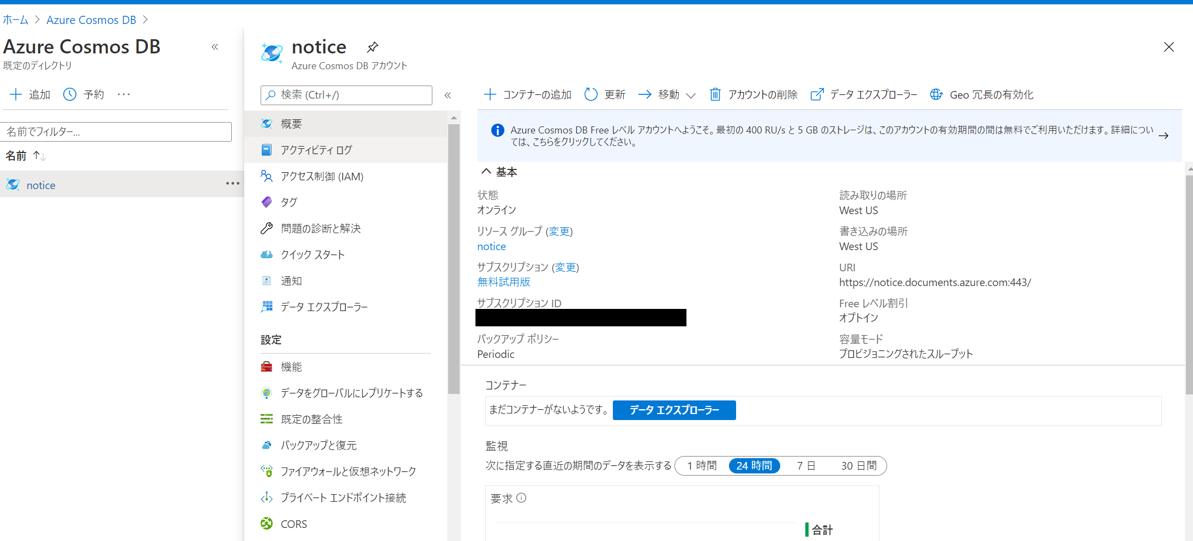Screen dimensions: 1193x541
Task: Click コンテナーの追加 toolbar button
Action: tap(528, 95)
